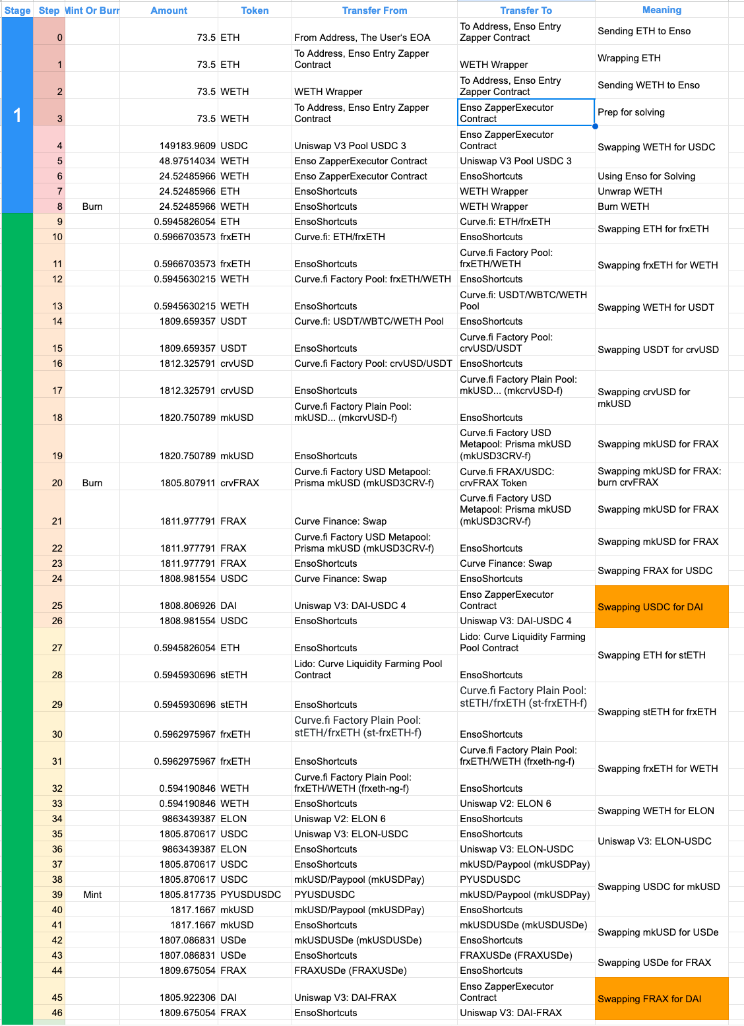Click 'Swapping stETH for frxETH' cell
The width and height of the screenshot is (744, 1026).
[x=662, y=712]
